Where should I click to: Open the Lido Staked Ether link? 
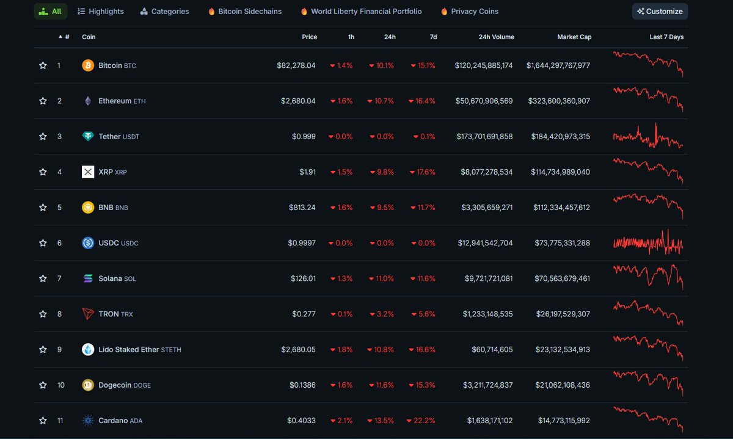point(140,349)
